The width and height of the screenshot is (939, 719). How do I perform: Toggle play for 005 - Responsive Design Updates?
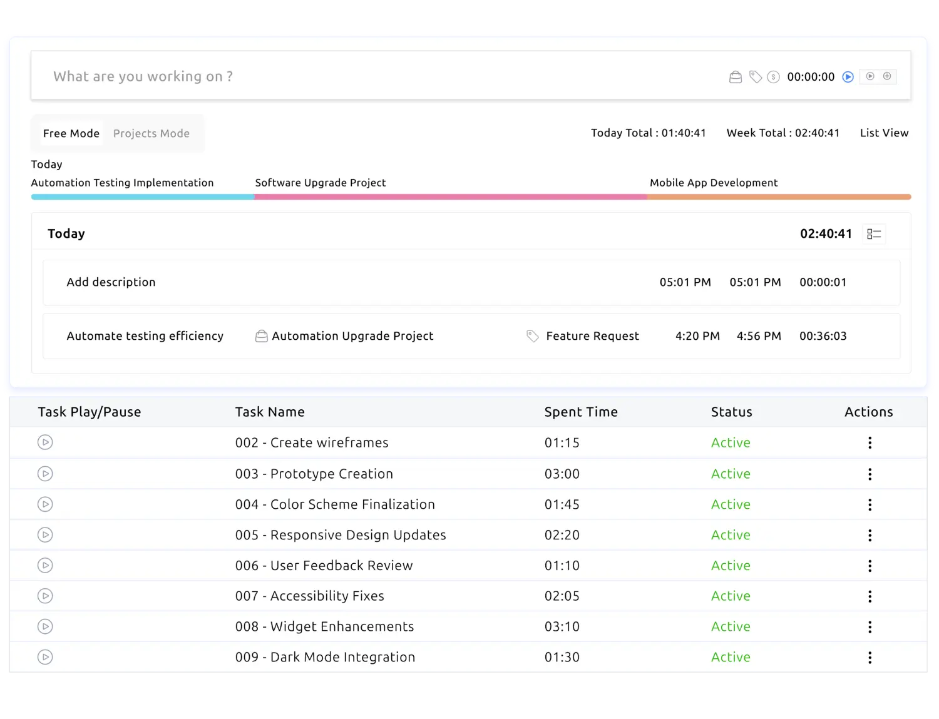click(x=44, y=535)
